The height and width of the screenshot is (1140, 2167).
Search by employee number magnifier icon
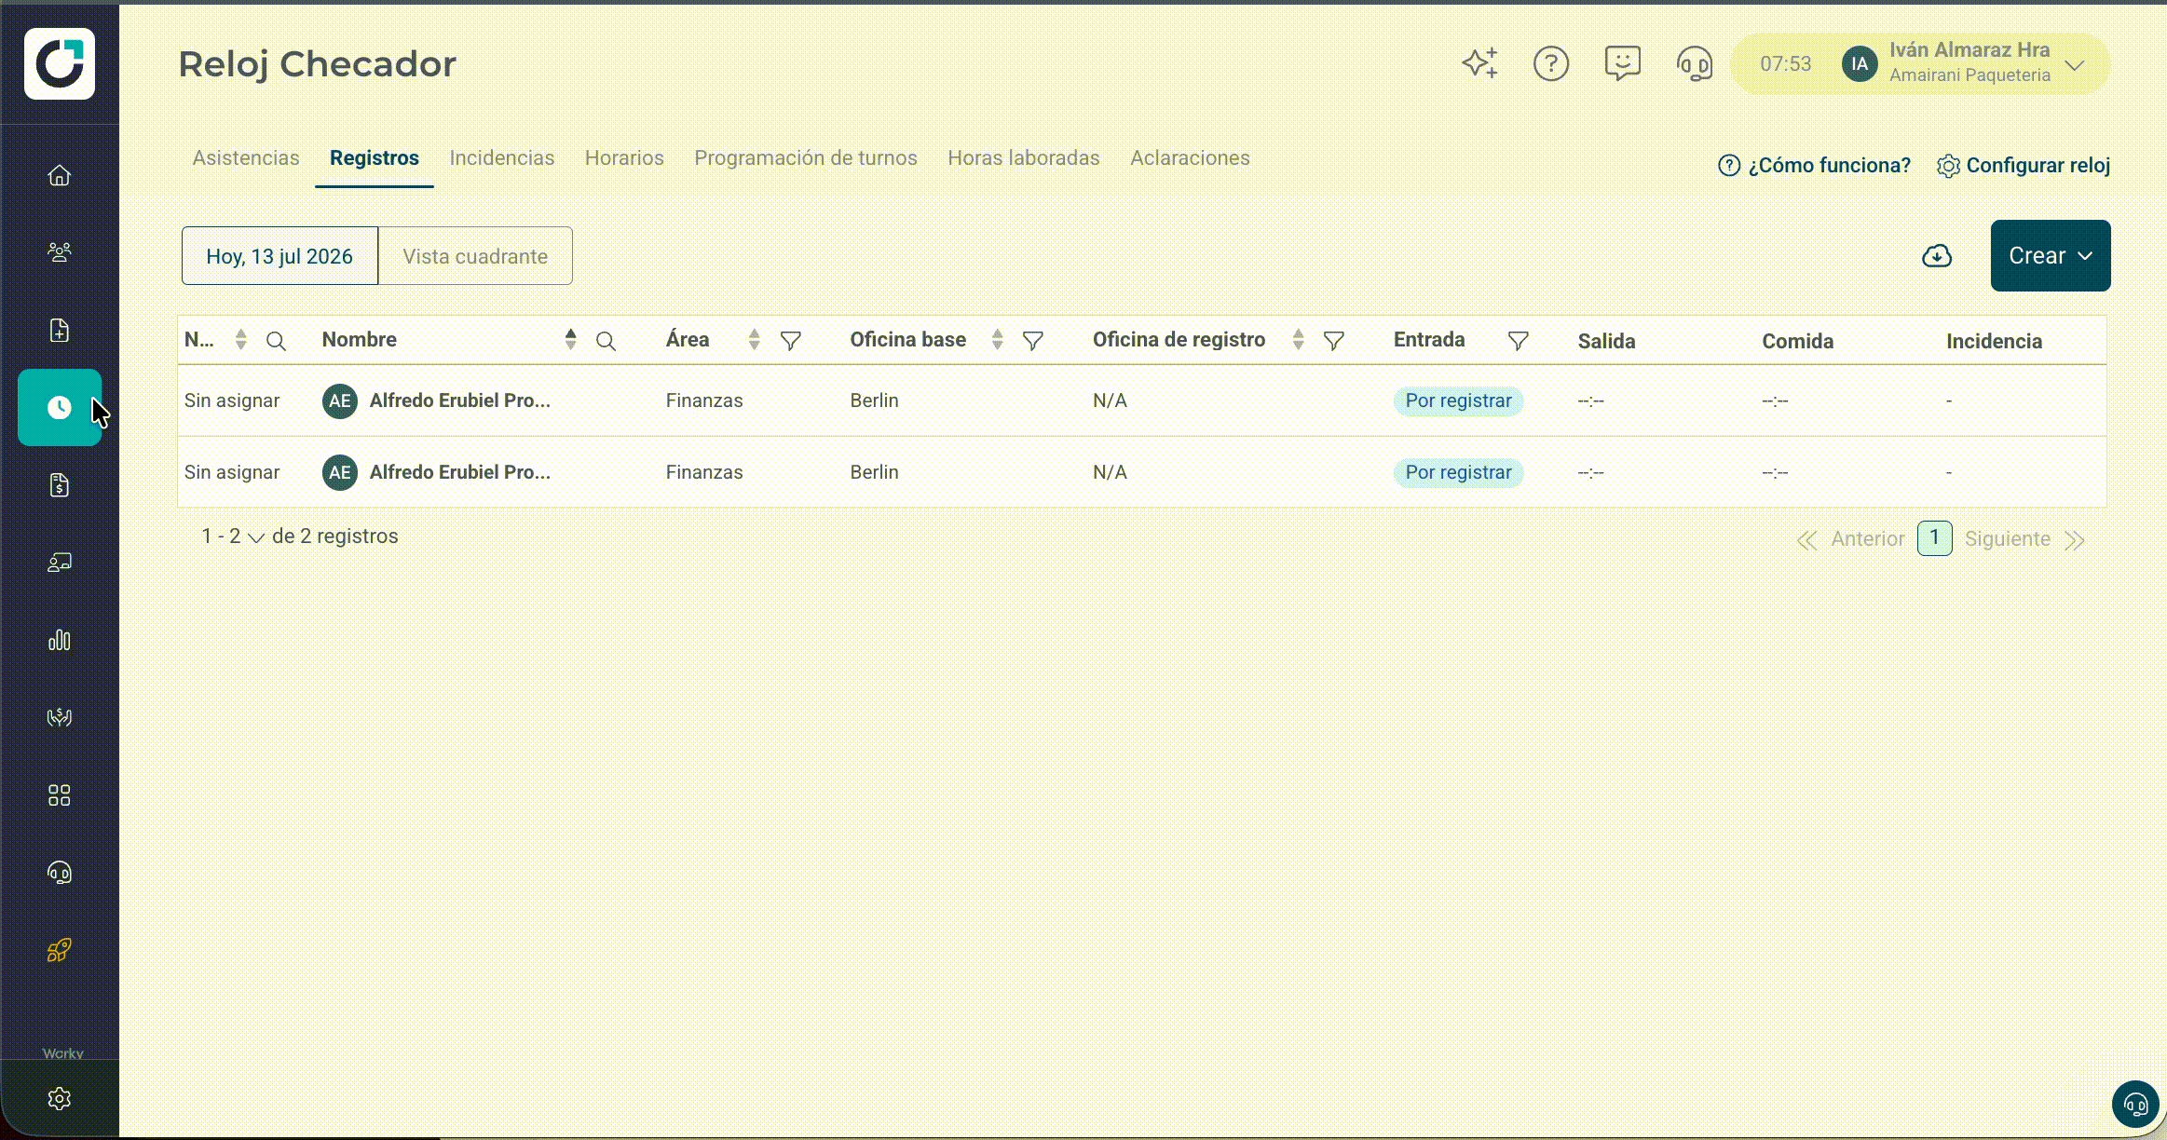[x=276, y=341]
